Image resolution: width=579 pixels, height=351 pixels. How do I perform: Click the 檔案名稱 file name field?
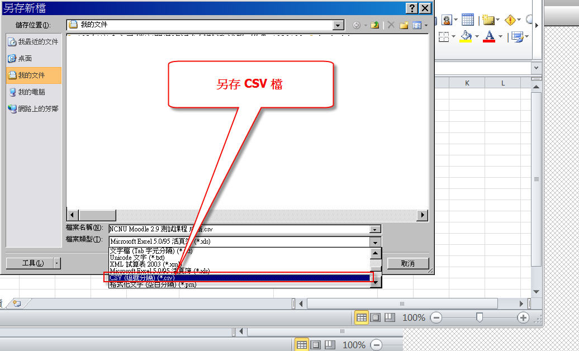click(x=239, y=229)
